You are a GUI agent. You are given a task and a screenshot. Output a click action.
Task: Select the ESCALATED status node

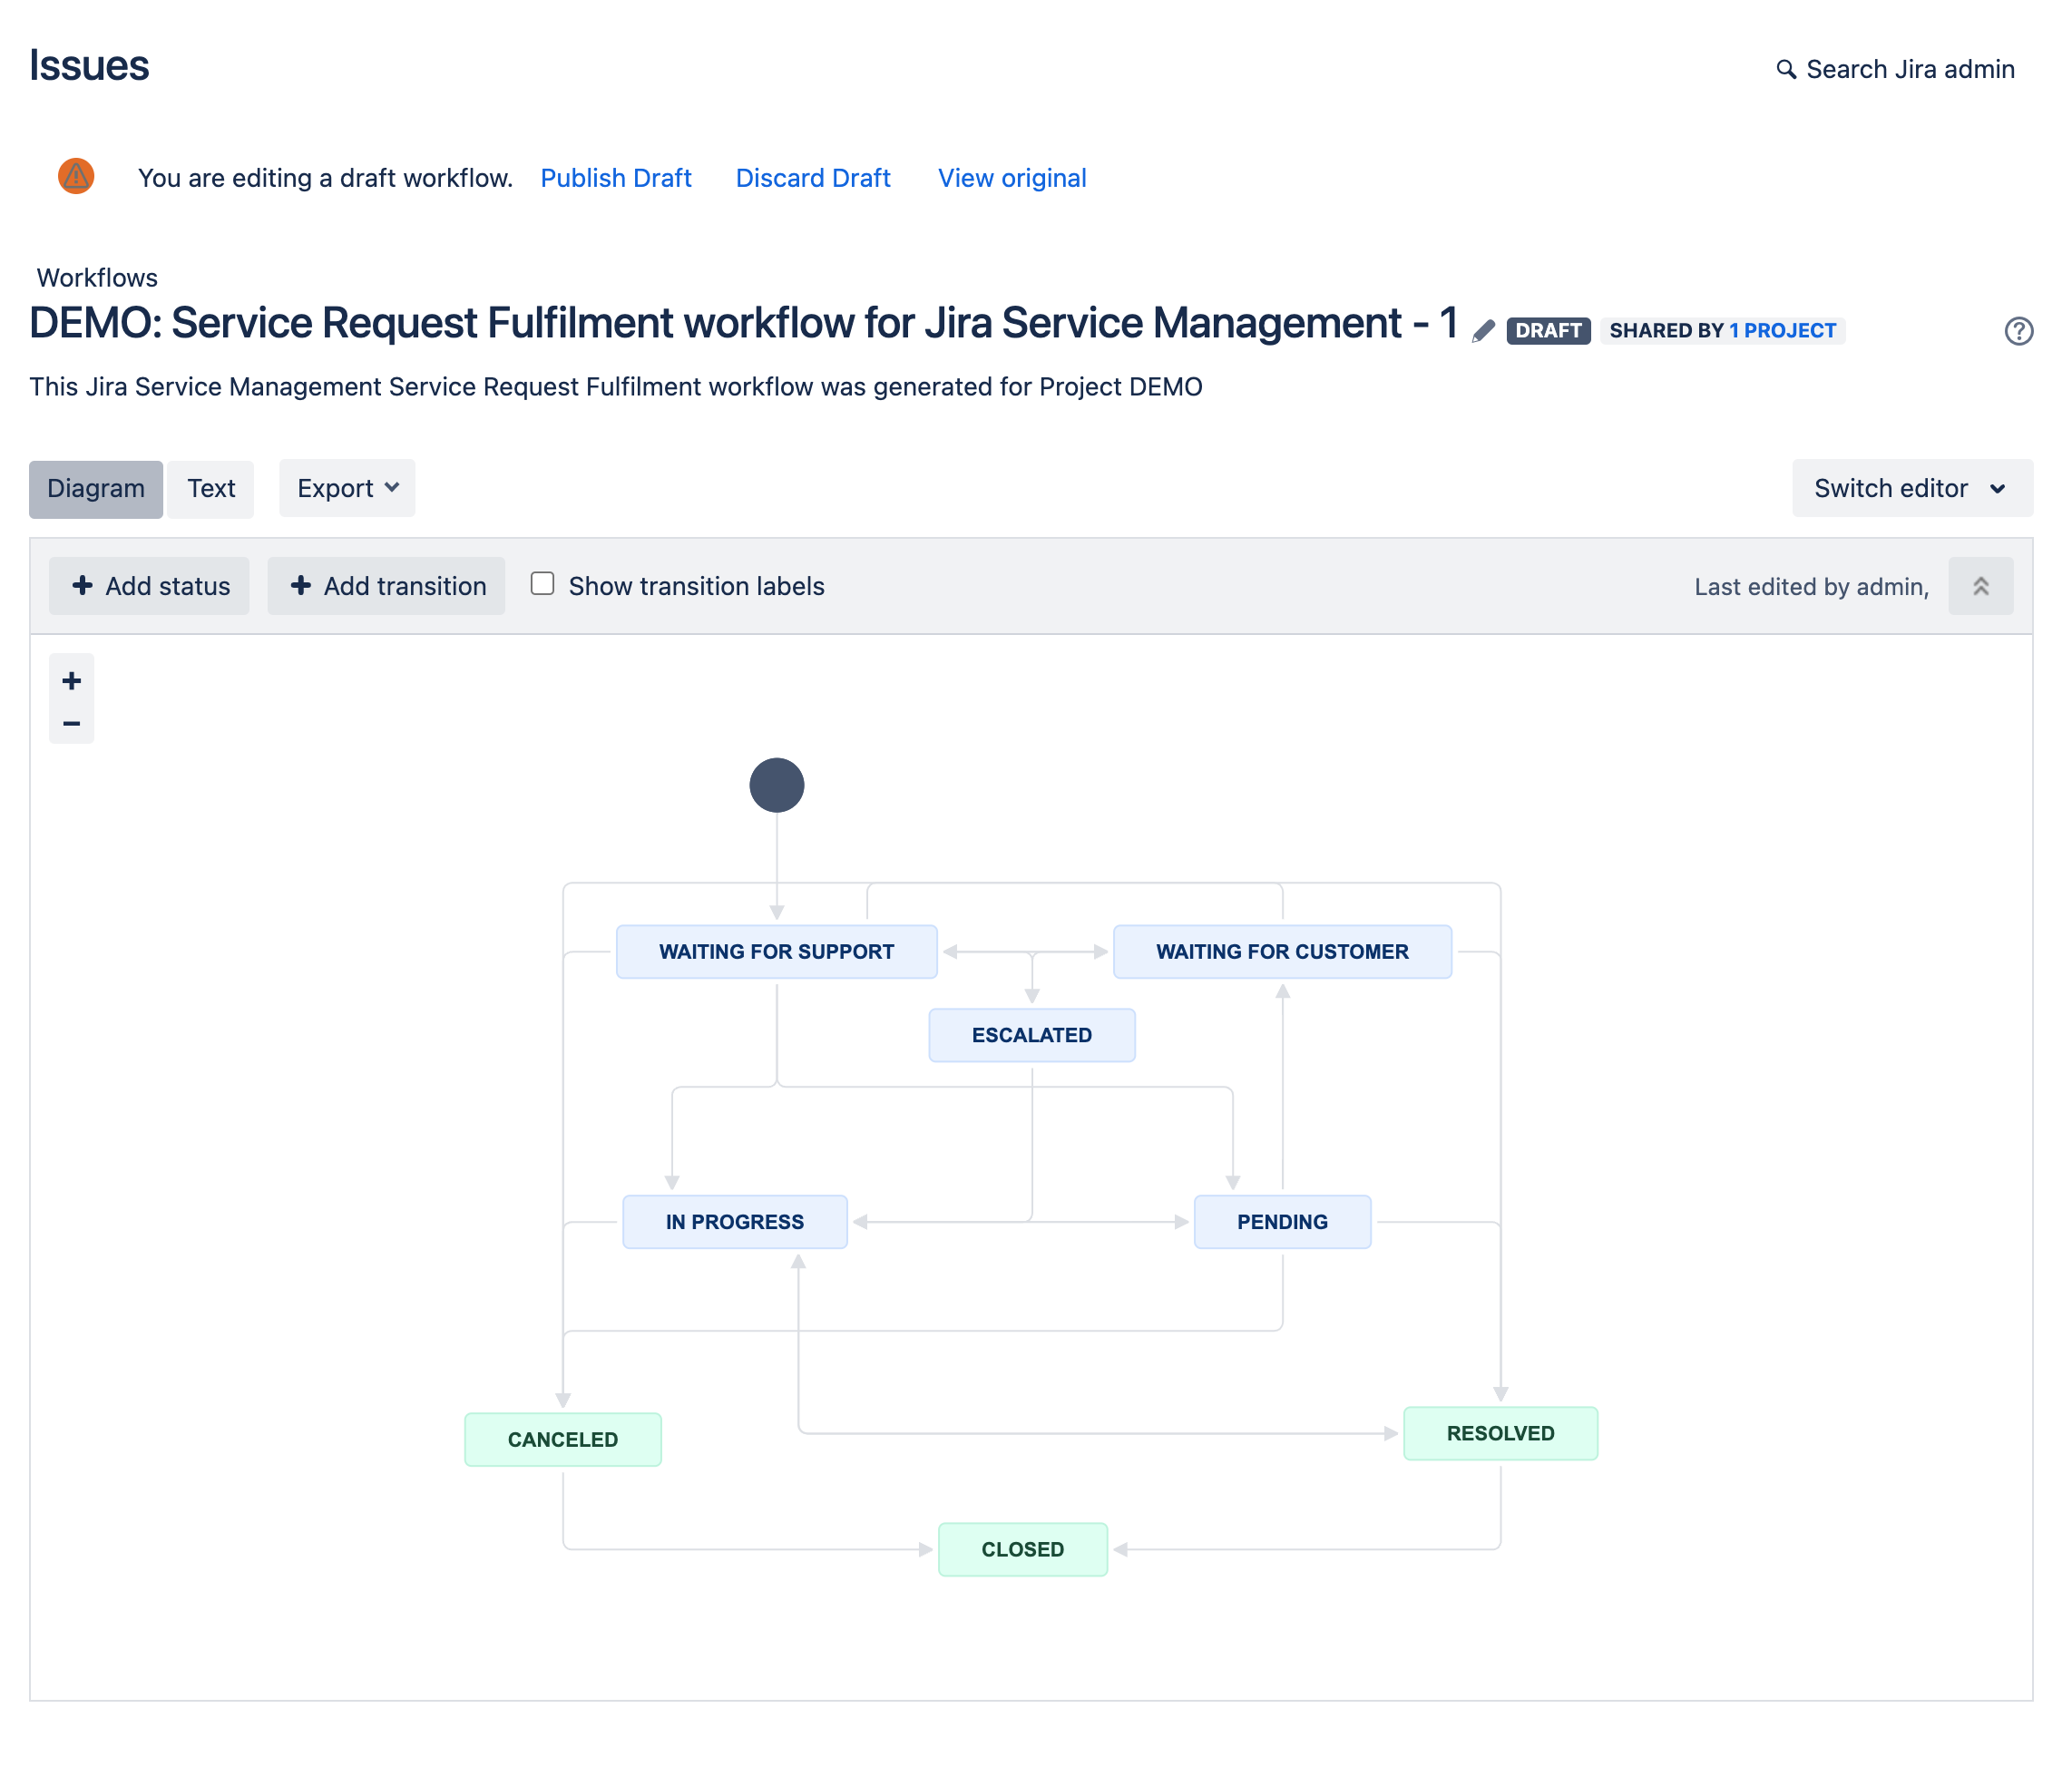[1032, 1035]
